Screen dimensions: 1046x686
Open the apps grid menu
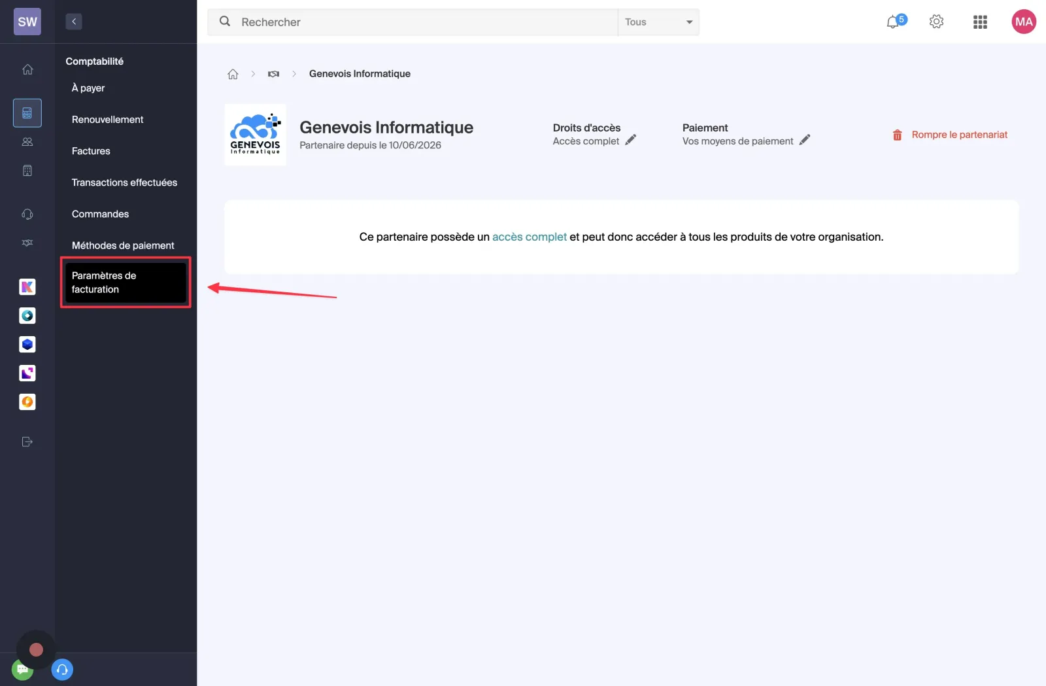click(x=980, y=22)
